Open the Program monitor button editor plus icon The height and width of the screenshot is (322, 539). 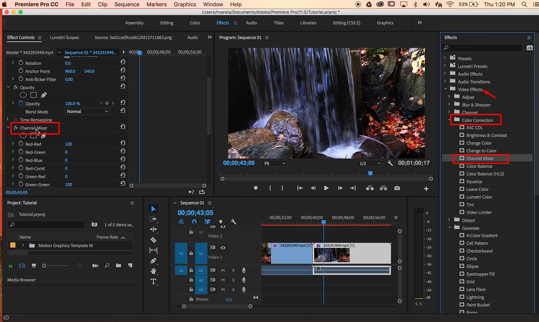click(426, 188)
